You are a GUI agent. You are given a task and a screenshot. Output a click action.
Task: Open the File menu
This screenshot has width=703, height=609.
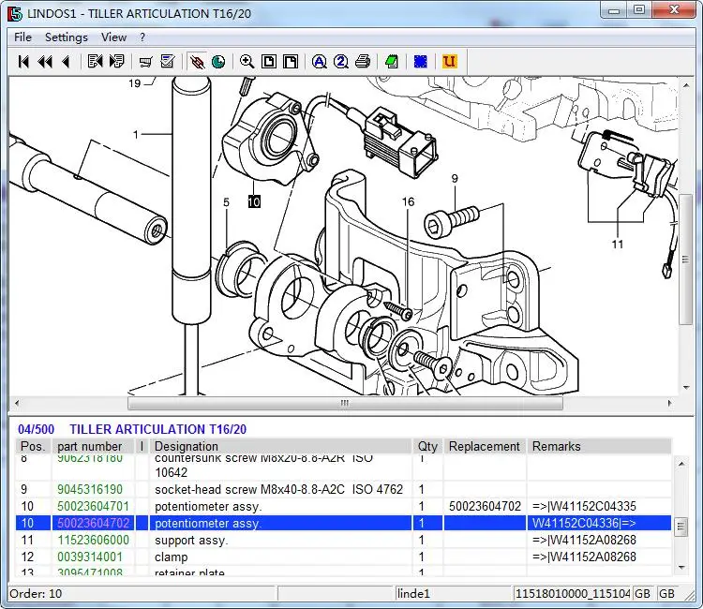click(22, 37)
